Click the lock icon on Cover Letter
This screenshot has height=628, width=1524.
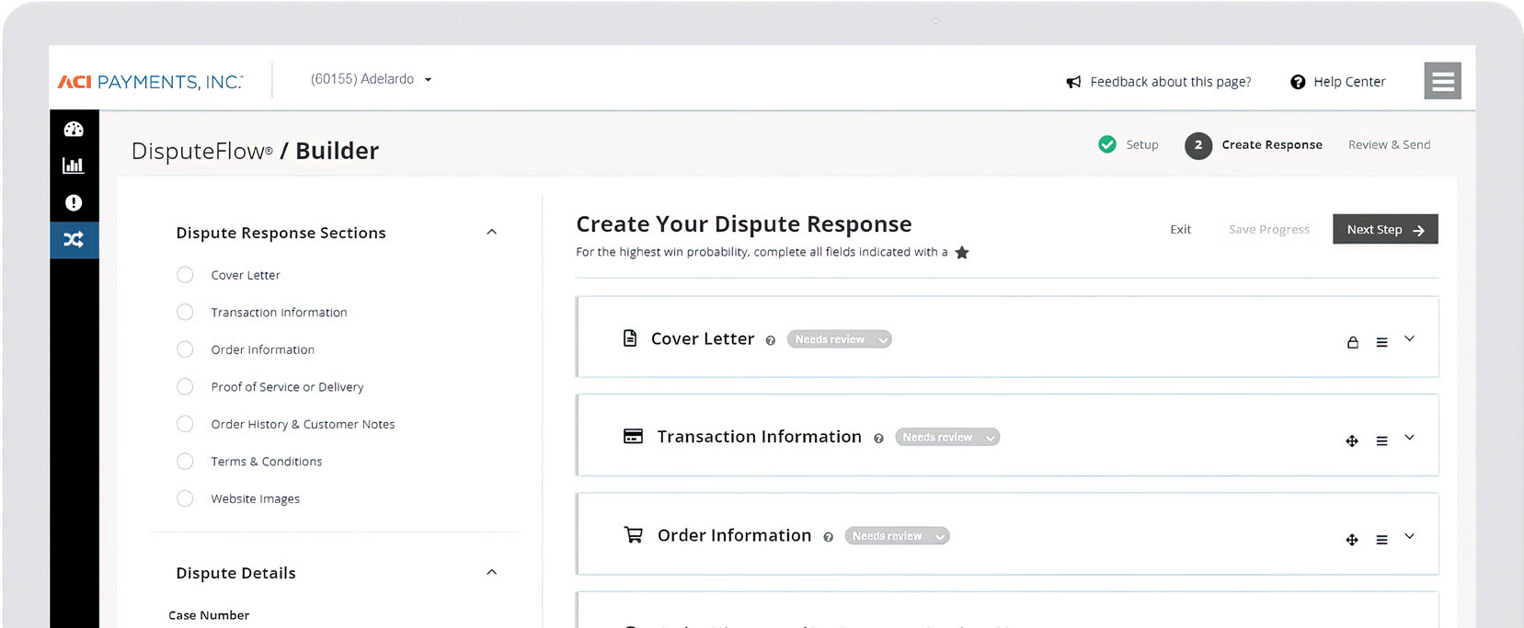[1352, 342]
